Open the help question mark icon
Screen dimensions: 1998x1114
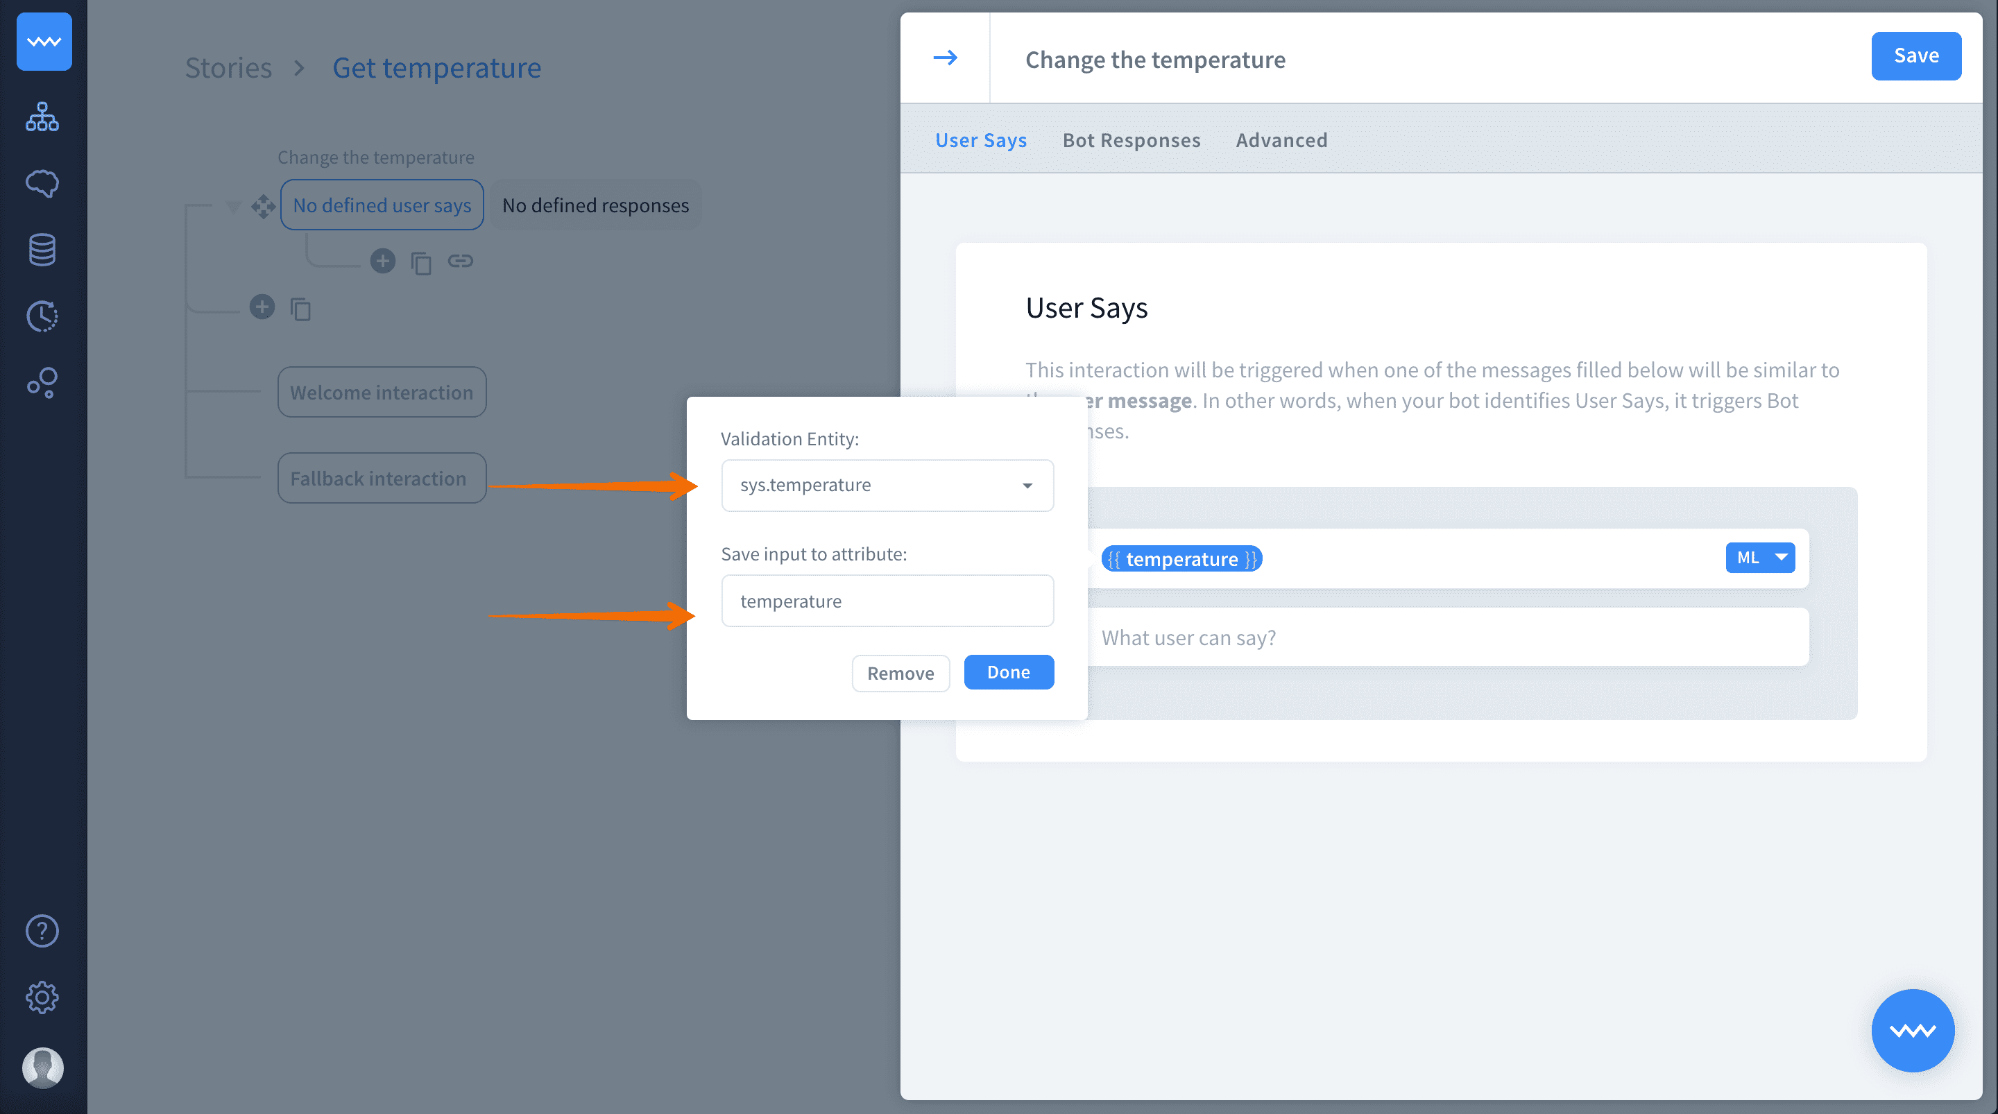[42, 931]
